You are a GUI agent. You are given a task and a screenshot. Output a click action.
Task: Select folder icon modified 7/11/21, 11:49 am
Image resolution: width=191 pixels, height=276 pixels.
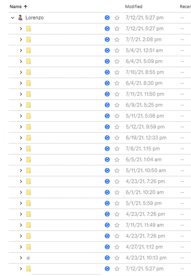pyautogui.click(x=28, y=225)
